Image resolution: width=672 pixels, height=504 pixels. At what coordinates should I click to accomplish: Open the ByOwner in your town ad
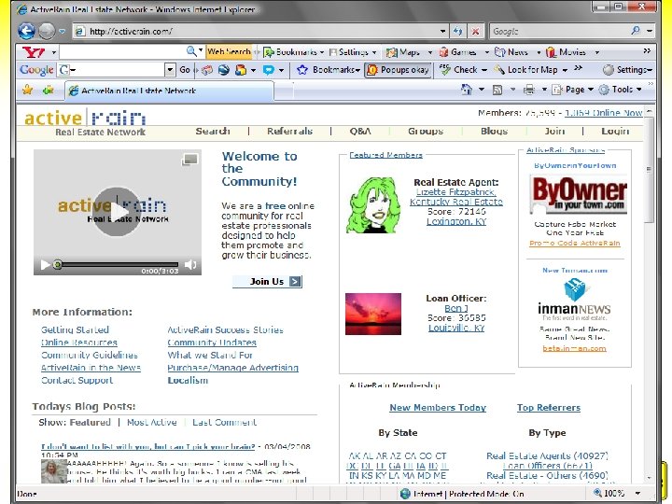[x=578, y=195]
